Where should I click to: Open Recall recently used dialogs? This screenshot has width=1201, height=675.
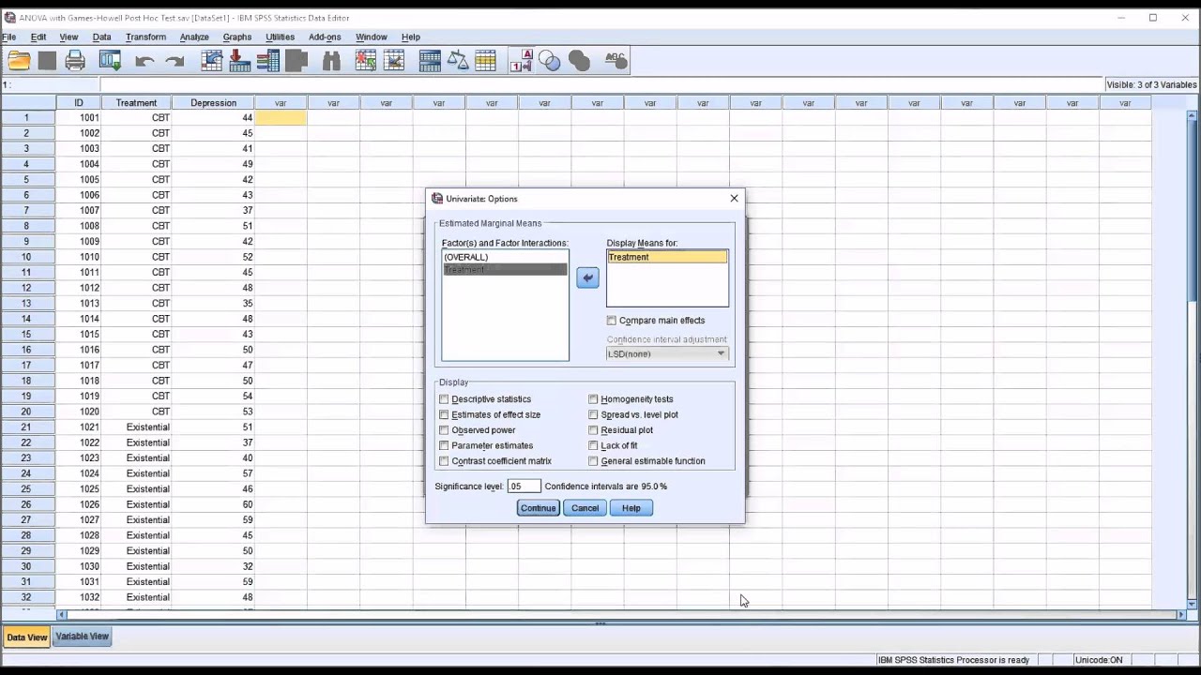pyautogui.click(x=110, y=61)
